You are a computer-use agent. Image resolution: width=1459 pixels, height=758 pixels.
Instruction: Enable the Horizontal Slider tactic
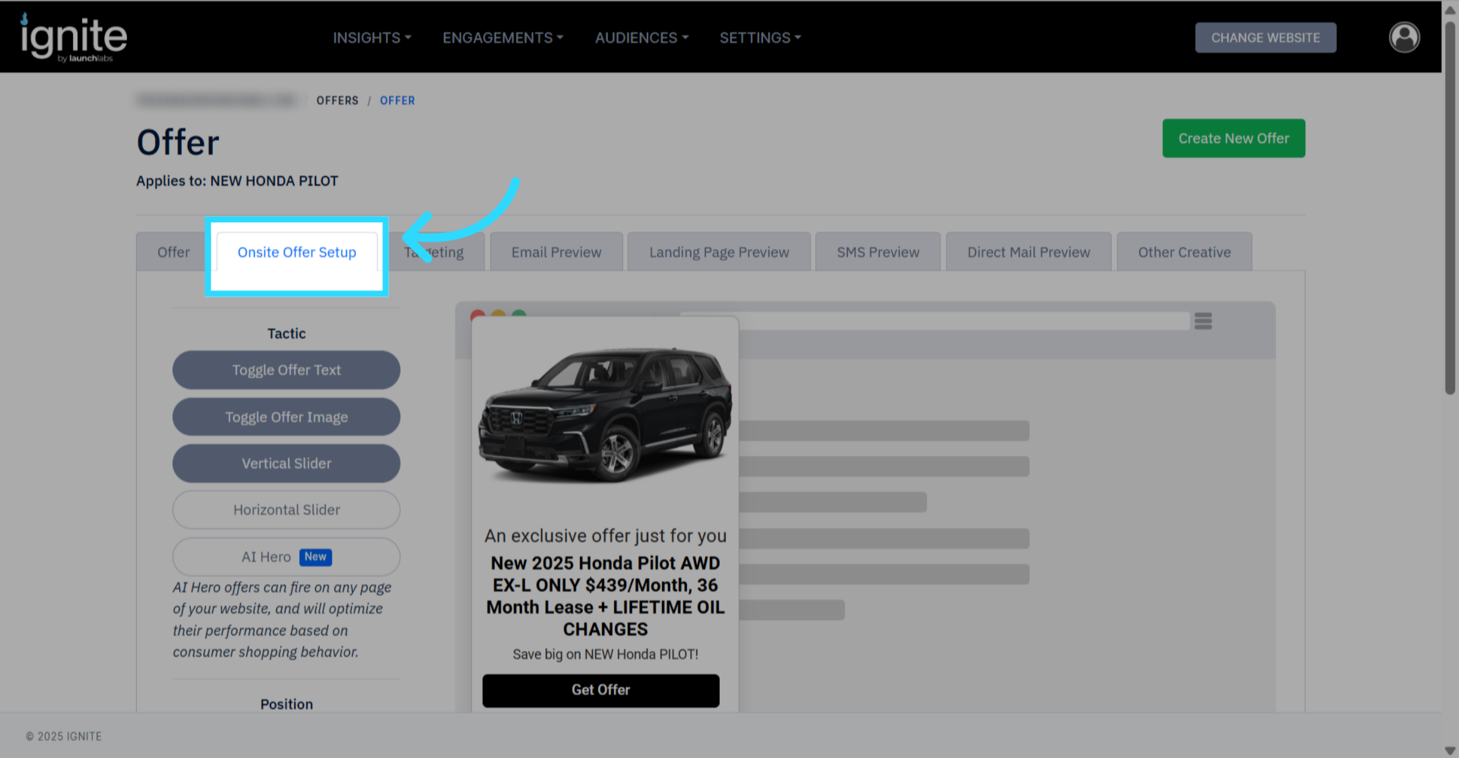click(286, 510)
